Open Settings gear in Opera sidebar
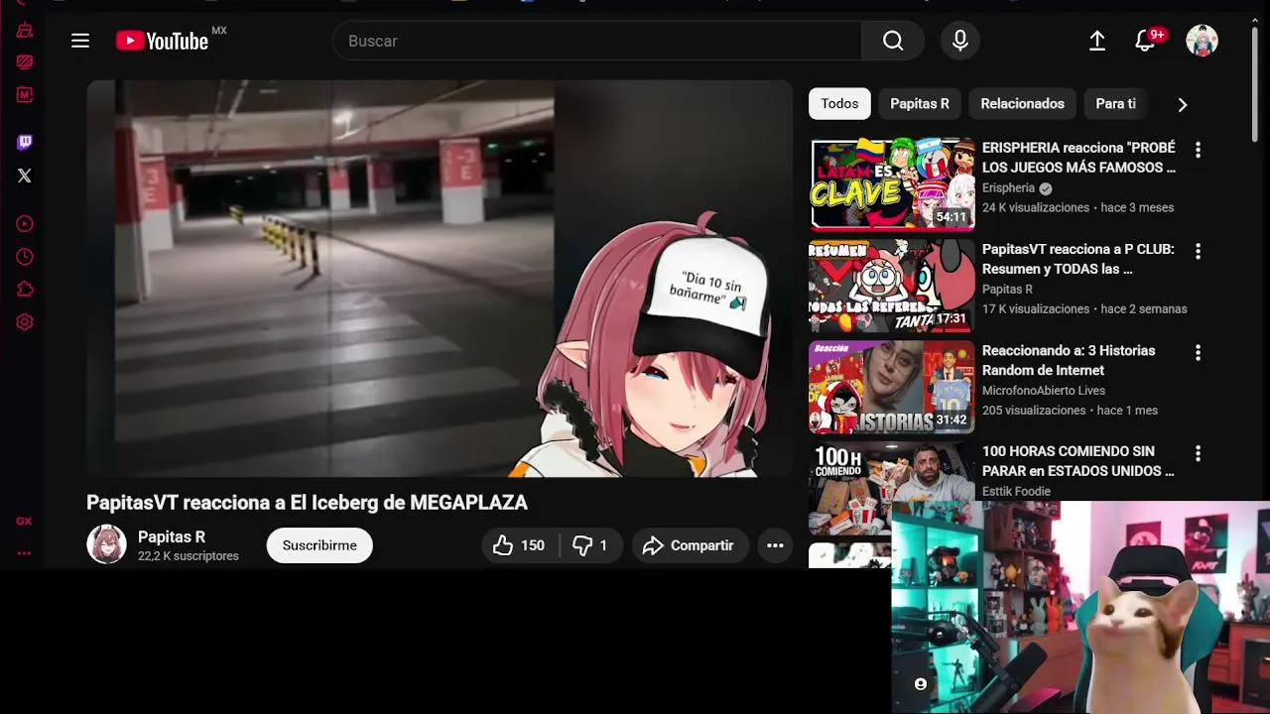The image size is (1270, 714). (25, 322)
